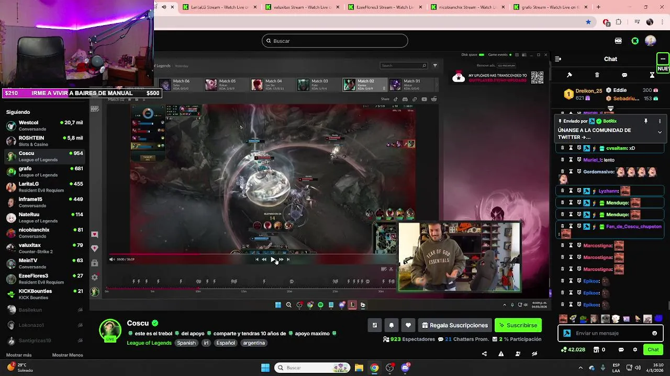Open NateRuu channel in the sidebar

44,217
